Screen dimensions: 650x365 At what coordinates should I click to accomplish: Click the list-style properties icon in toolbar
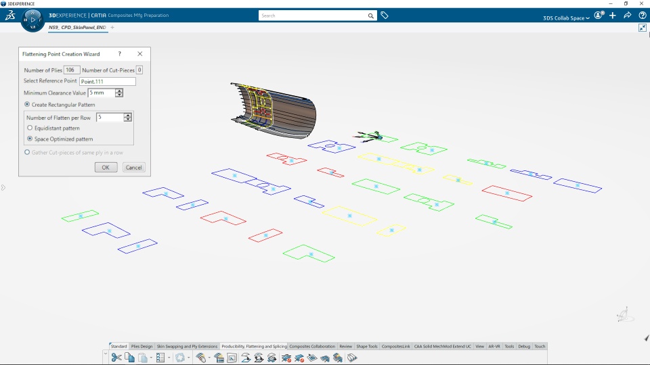(160, 358)
